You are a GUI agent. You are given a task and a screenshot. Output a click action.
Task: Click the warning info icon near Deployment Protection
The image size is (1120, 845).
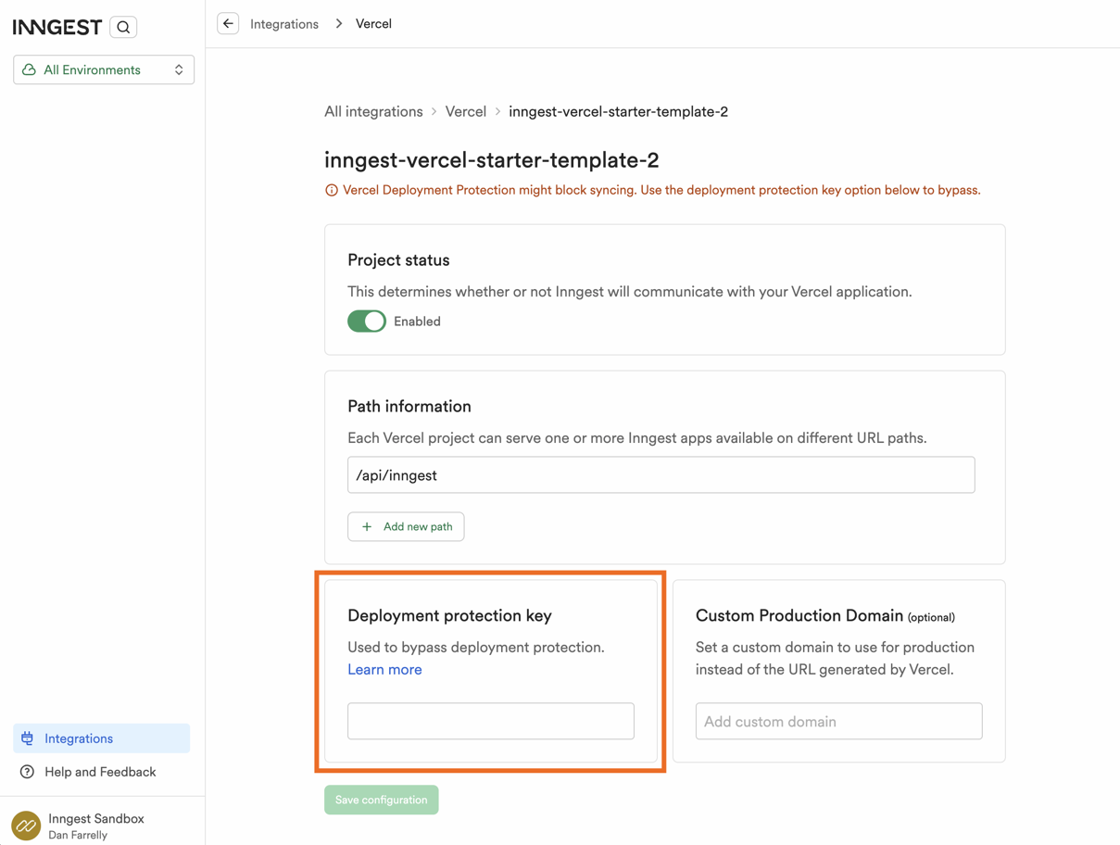pos(332,190)
